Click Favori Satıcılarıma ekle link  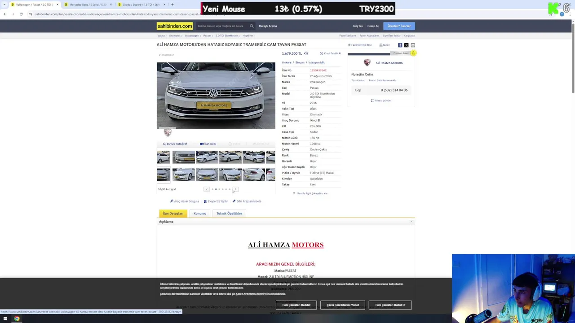(382, 80)
